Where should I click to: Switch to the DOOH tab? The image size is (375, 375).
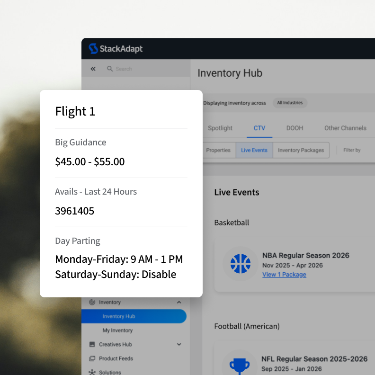(x=295, y=128)
